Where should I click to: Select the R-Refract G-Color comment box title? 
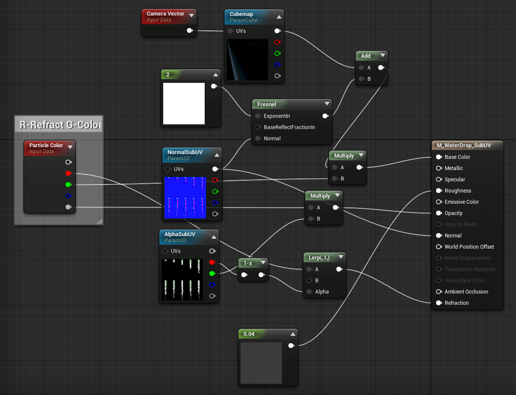coord(59,125)
